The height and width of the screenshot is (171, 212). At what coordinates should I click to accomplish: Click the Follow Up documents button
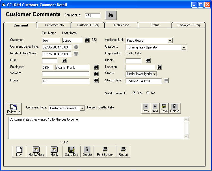click(14, 108)
